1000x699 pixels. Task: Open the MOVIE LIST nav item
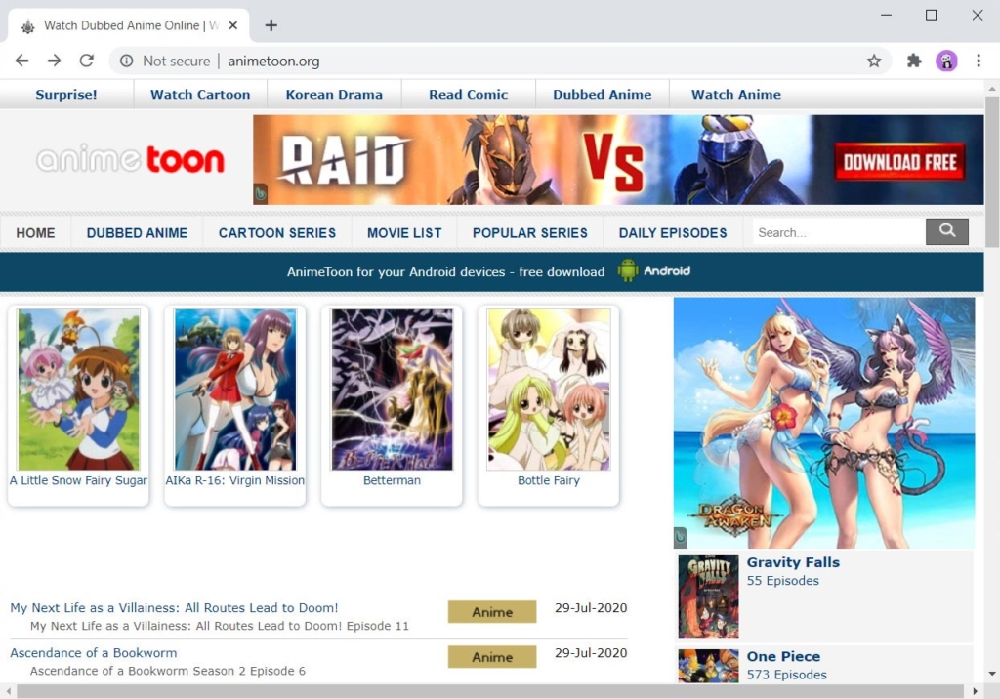point(404,233)
